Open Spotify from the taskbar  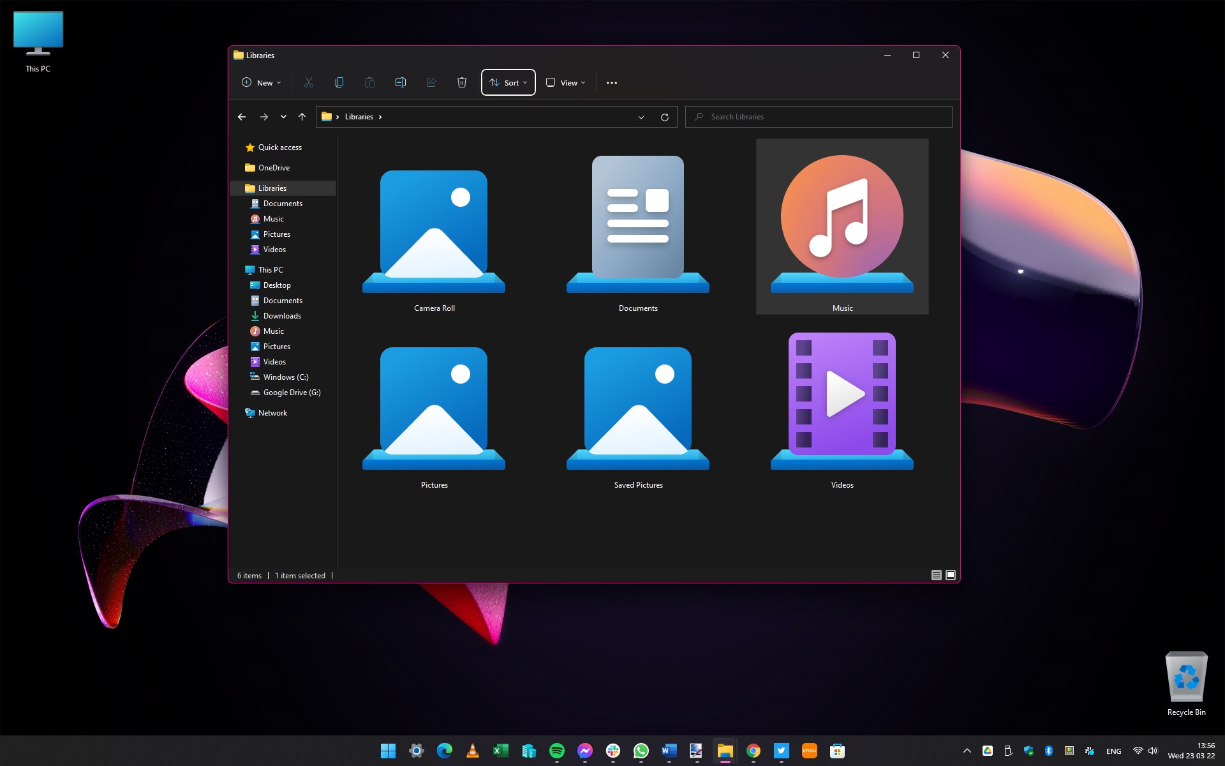click(556, 751)
